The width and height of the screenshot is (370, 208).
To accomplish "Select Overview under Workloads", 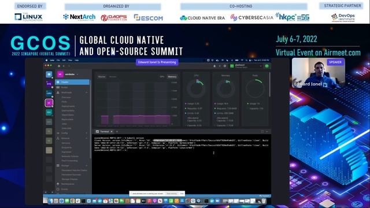I will click(66, 97).
